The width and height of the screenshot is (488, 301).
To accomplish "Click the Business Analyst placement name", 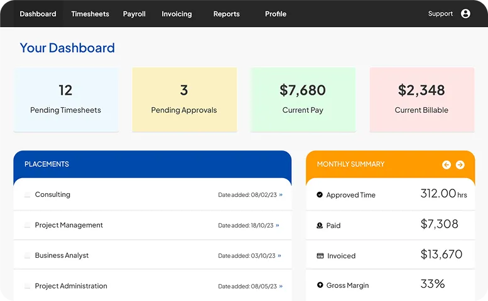I will point(62,255).
